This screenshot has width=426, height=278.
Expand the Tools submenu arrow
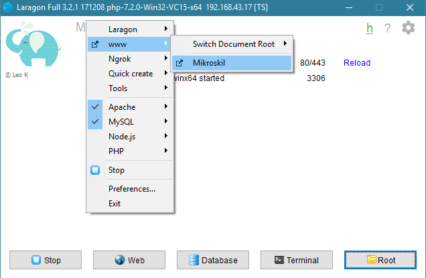(x=165, y=87)
